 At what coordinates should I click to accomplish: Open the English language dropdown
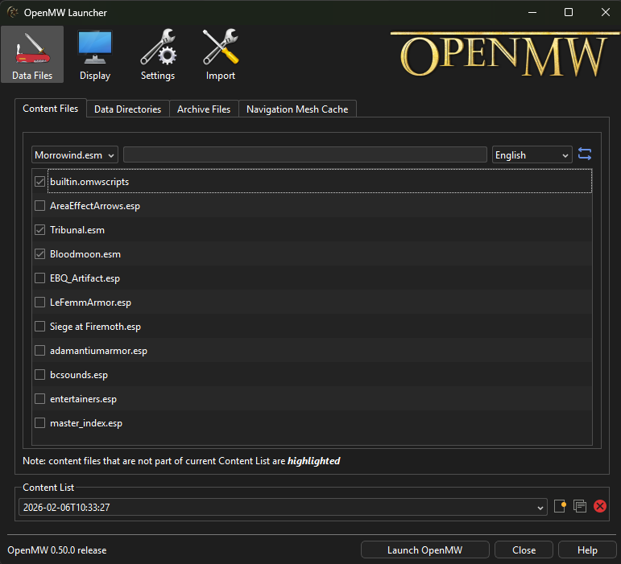[532, 154]
